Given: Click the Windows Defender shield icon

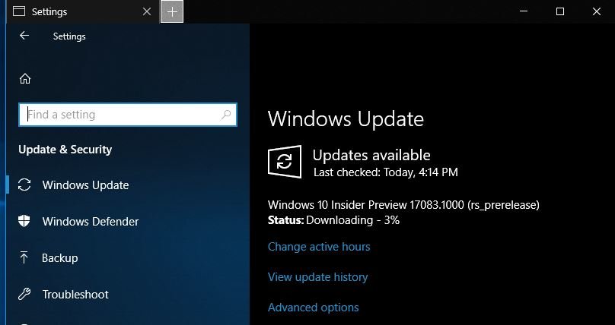Looking at the screenshot, I should coord(24,221).
